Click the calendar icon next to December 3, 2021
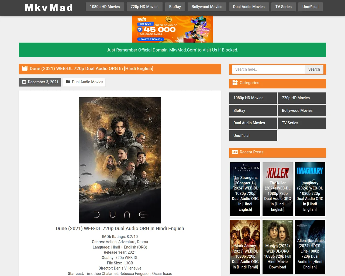Screen dimensions: 345x276 (x=24, y=82)
